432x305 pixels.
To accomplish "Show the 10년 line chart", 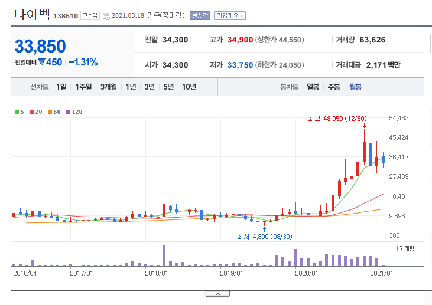I will point(189,87).
